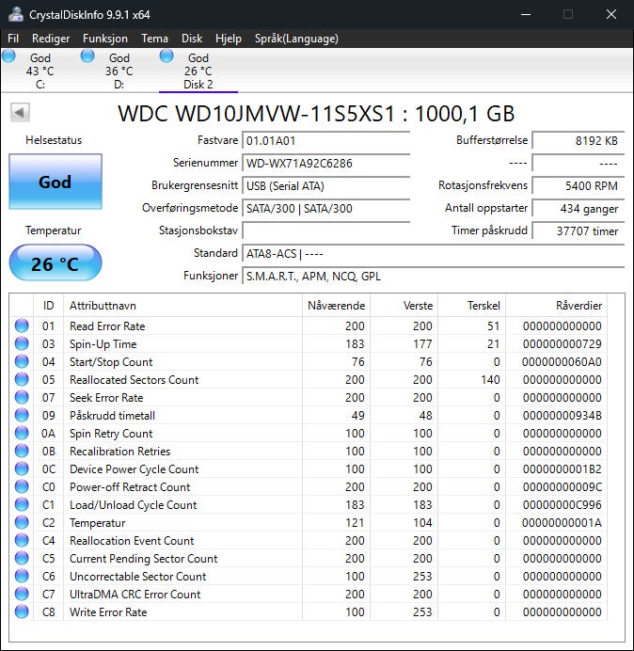Screen dimensions: 634x651
Task: Click the Serienummer field value
Action: click(x=325, y=163)
